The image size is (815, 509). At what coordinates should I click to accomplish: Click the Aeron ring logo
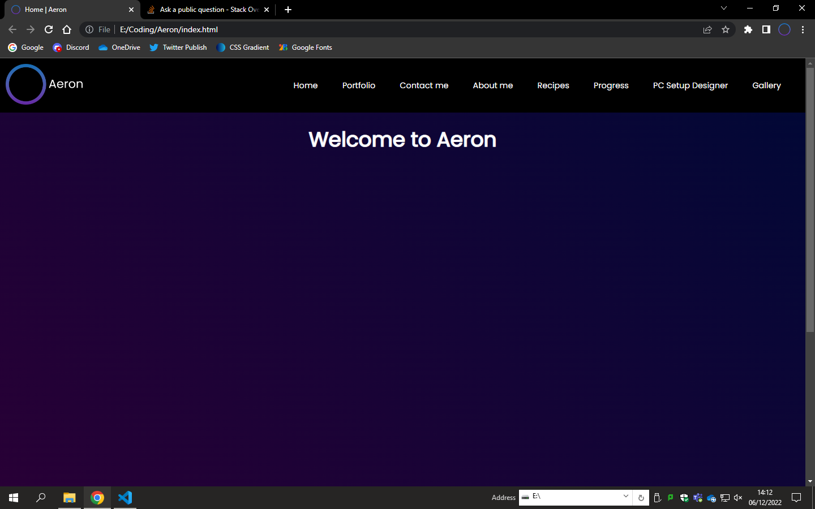click(25, 84)
